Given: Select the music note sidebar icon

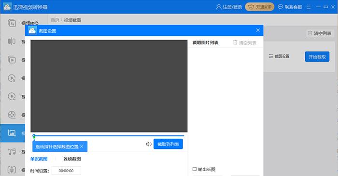Looking at the screenshot, I should pyautogui.click(x=12, y=152).
